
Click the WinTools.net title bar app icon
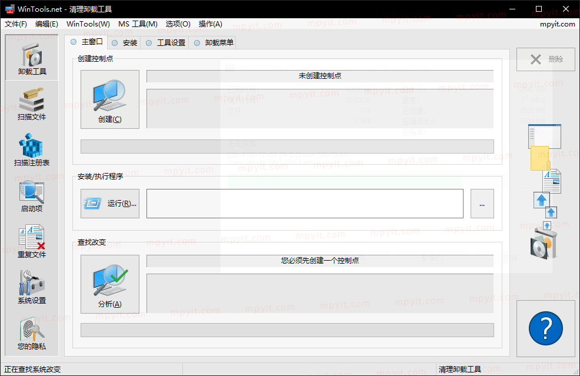pos(9,9)
